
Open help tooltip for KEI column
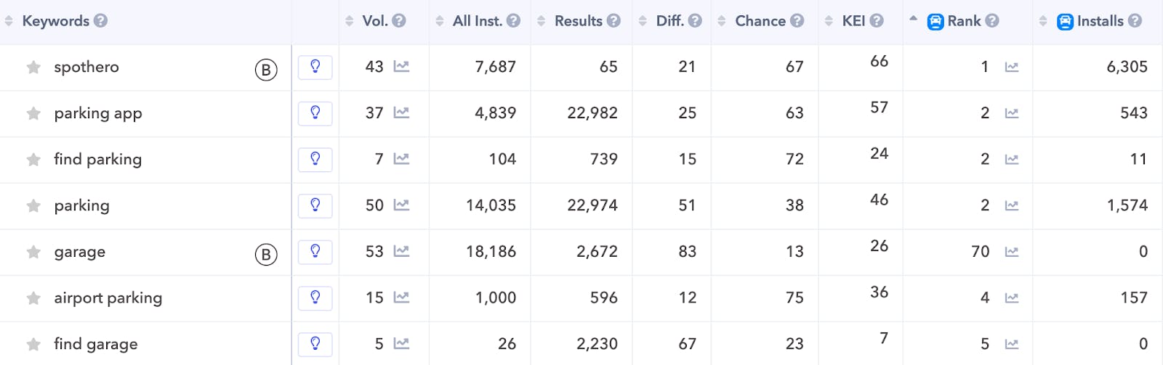877,21
